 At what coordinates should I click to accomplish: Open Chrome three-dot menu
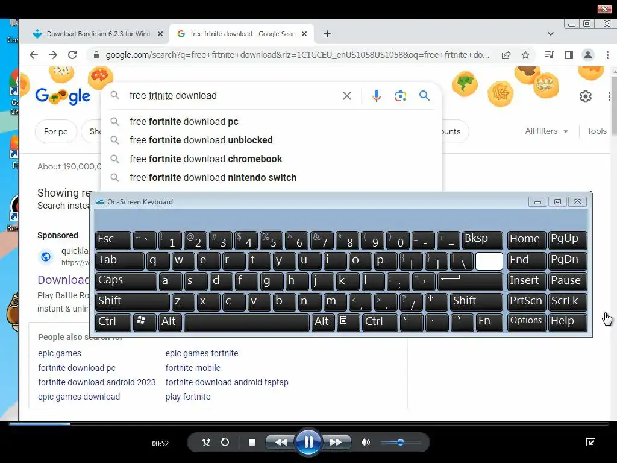pos(607,55)
